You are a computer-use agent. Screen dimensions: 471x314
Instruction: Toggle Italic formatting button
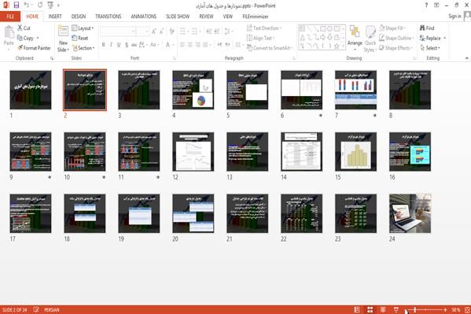(x=111, y=45)
